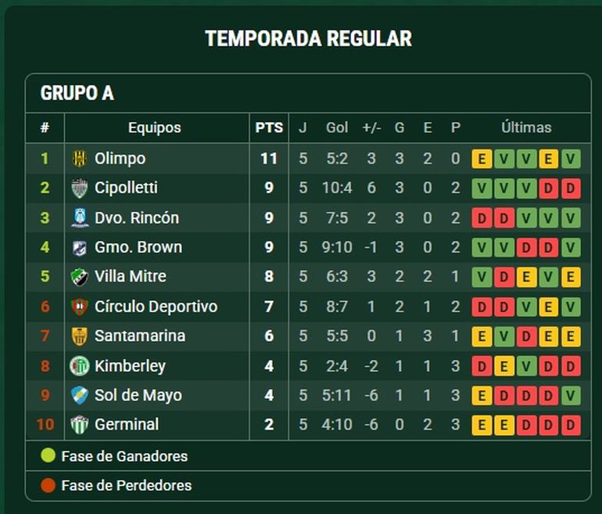Screen dimensions: 602x514
Task: Click the Kimberley team crest icon
Action: coord(80,365)
